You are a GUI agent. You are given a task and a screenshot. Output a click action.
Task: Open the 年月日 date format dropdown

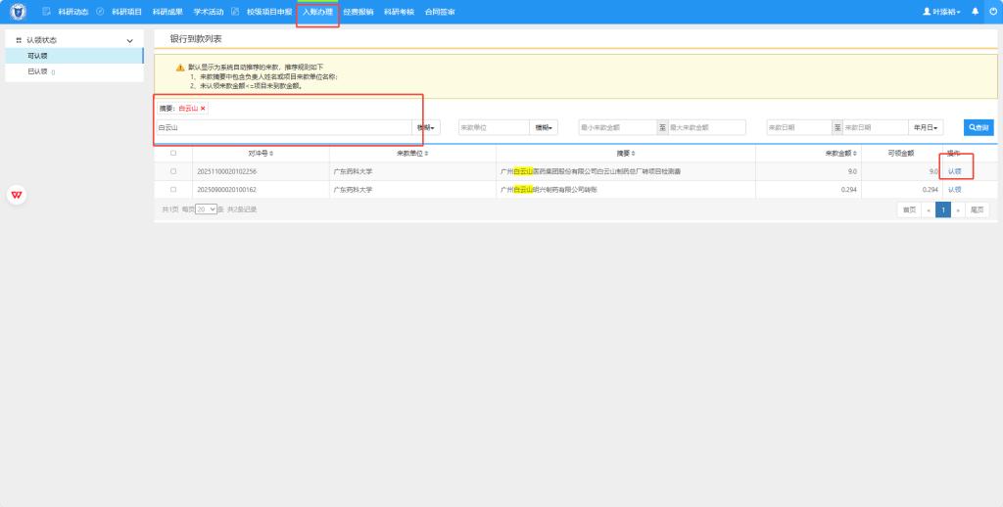pos(926,127)
